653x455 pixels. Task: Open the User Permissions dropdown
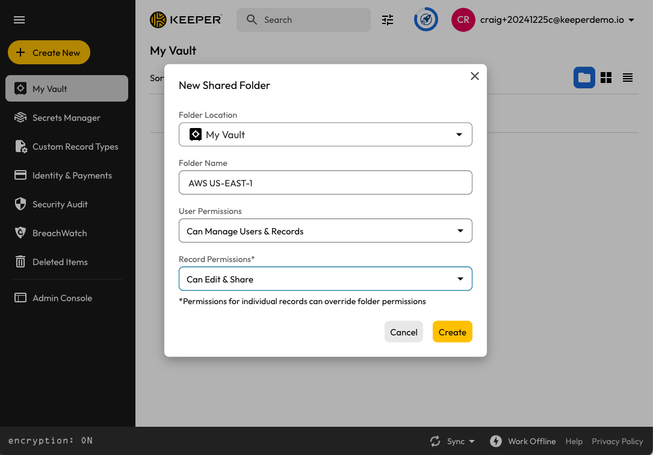(325, 231)
